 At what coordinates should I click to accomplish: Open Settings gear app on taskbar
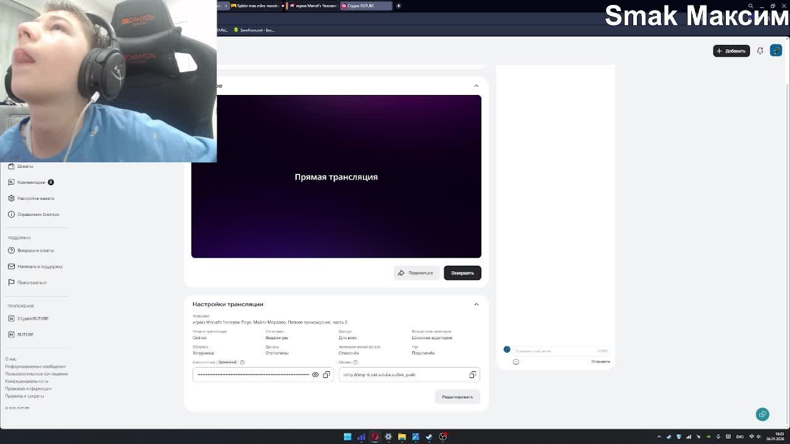pos(388,437)
